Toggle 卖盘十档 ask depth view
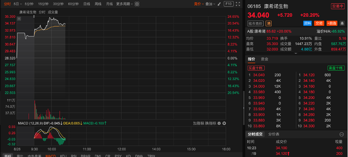The height and width of the screenshot is (157, 348). point(336,68)
